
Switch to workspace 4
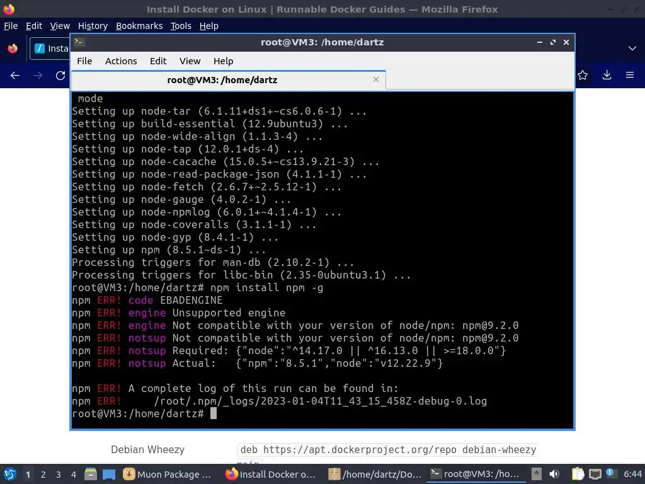point(74,475)
